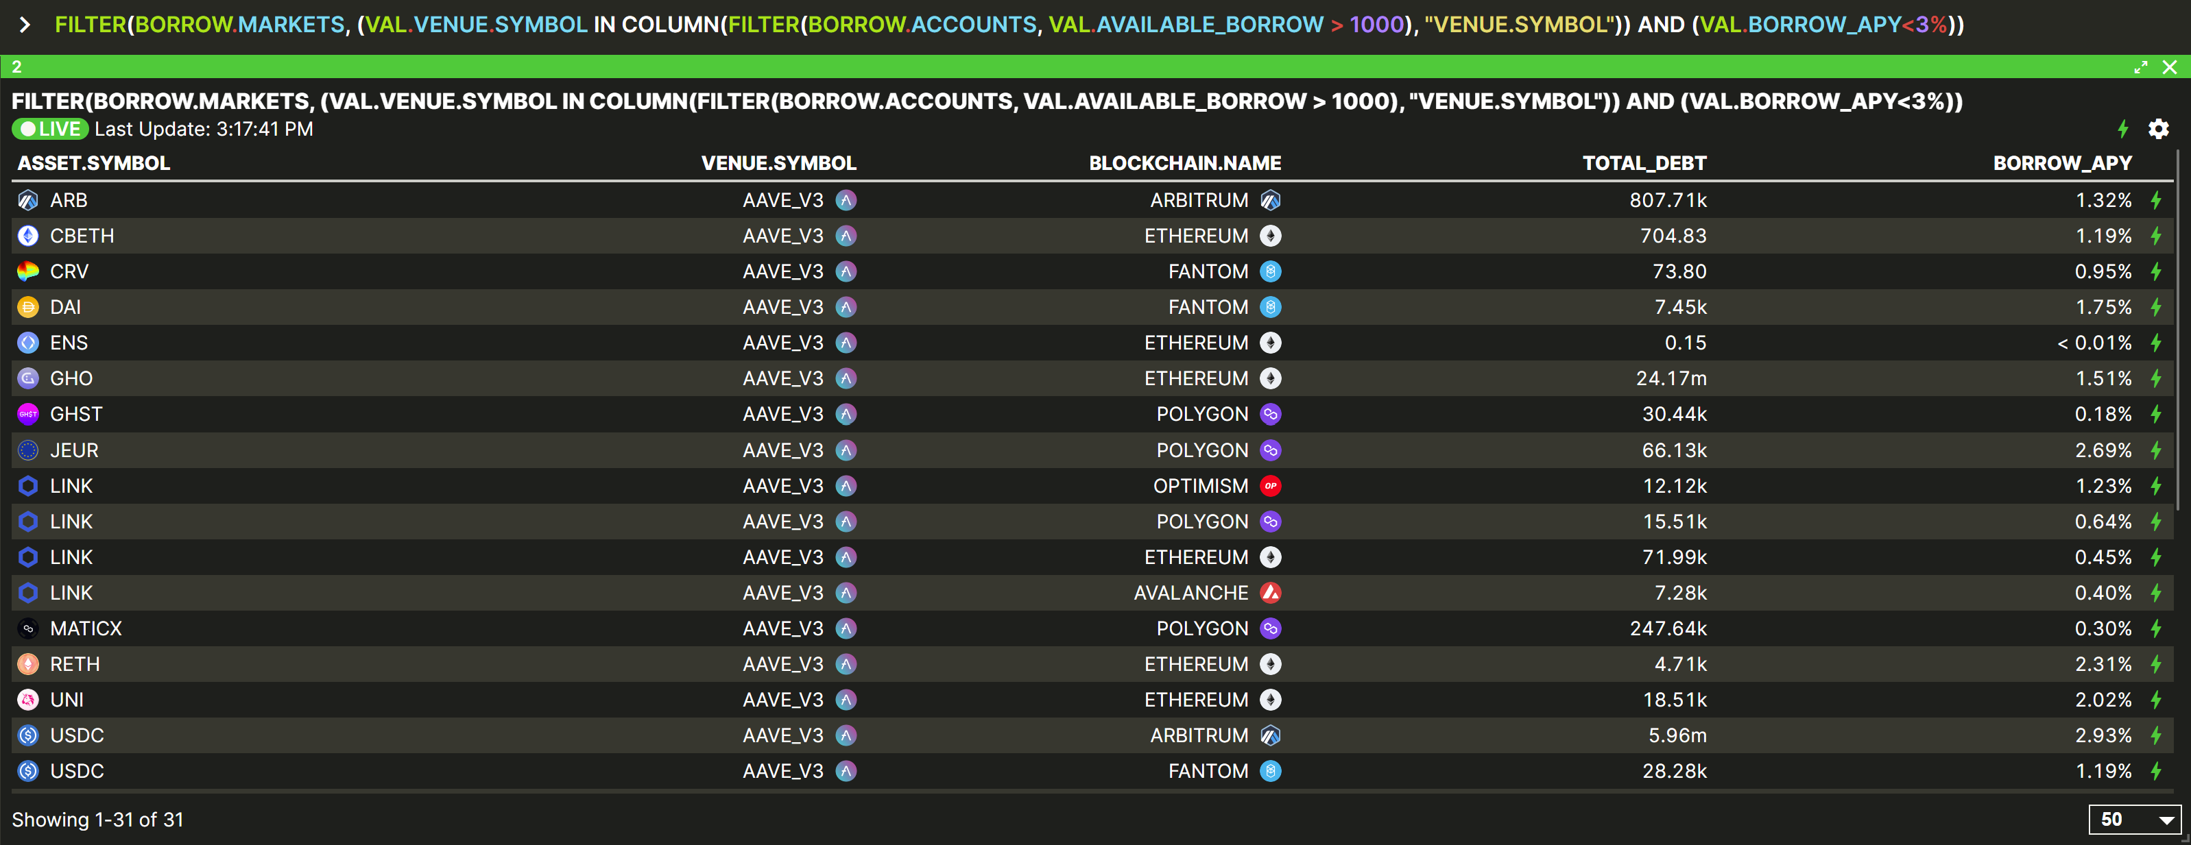Expand the panel to fullscreen
This screenshot has height=845, width=2191.
pyautogui.click(x=2140, y=67)
